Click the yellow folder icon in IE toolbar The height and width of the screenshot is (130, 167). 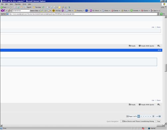(x=59, y=7)
